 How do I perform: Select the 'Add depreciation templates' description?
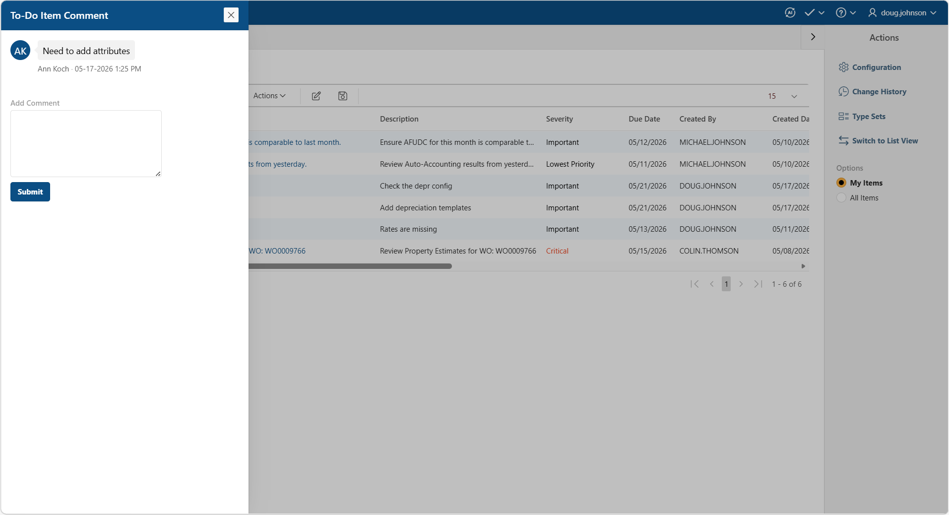click(x=425, y=208)
